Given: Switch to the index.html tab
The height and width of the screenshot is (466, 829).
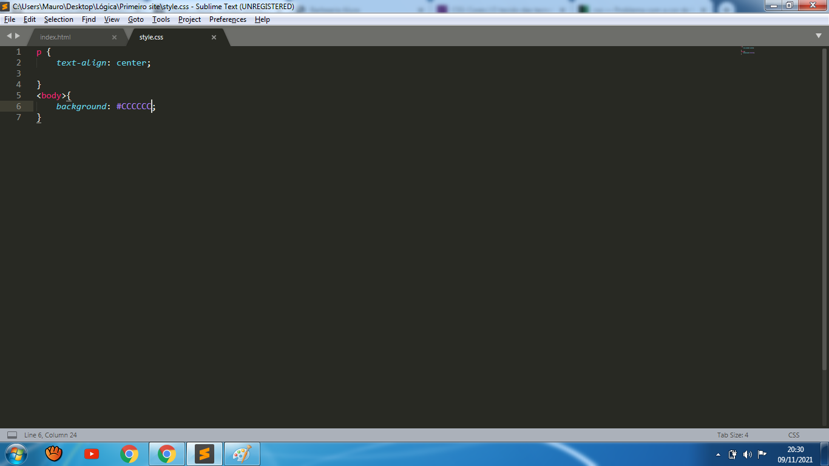Looking at the screenshot, I should pyautogui.click(x=55, y=37).
